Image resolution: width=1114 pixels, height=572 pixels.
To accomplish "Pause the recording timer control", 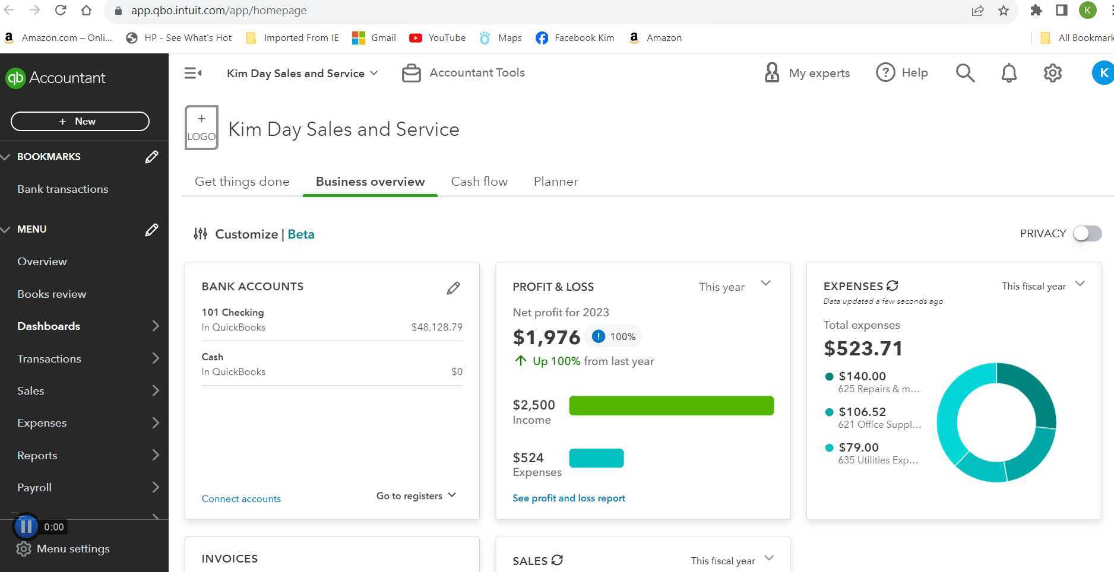I will (x=26, y=526).
